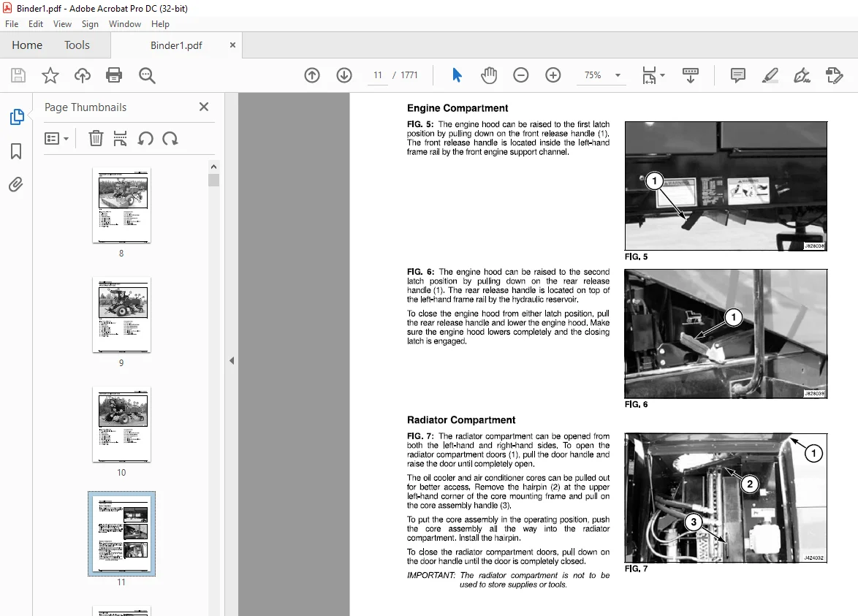Open the Page Thumbnails sidebar icon
858x616 pixels.
(16, 116)
